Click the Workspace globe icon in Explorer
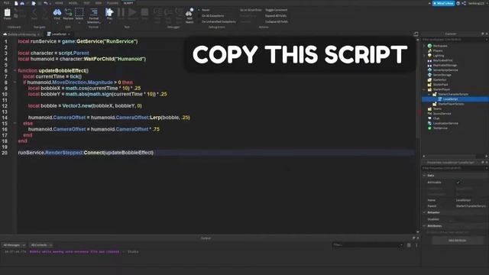 (x=429, y=46)
